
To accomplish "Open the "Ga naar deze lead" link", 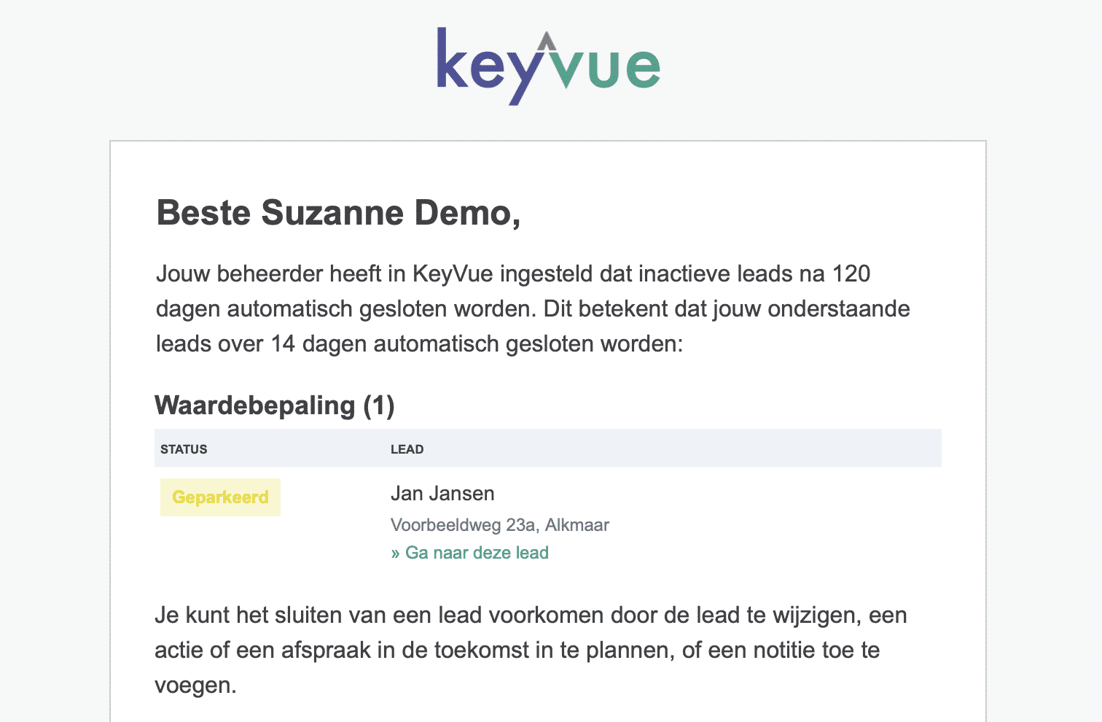I will tap(469, 553).
